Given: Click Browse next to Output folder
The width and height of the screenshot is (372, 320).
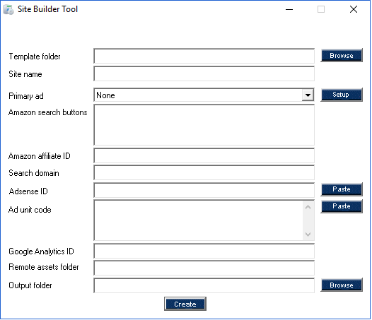Looking at the screenshot, I should pos(342,285).
